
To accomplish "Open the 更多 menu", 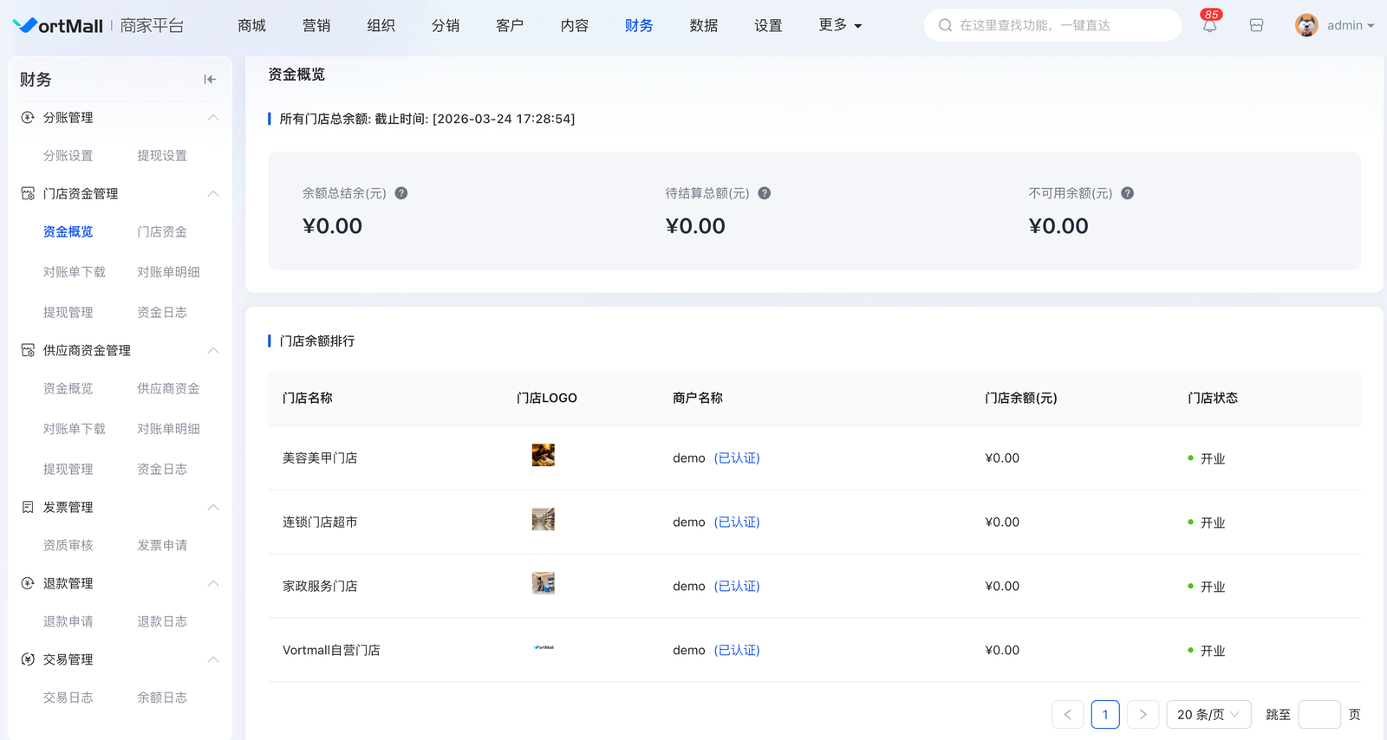I will tap(839, 25).
